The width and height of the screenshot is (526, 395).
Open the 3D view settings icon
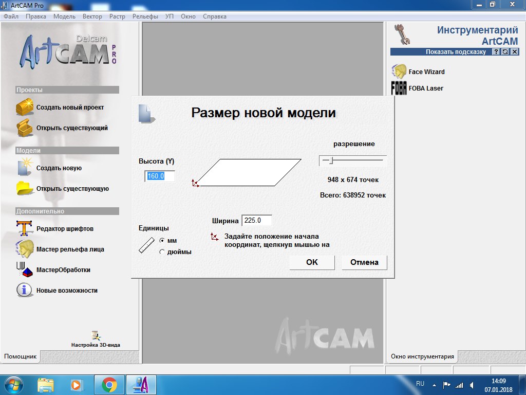tap(96, 335)
